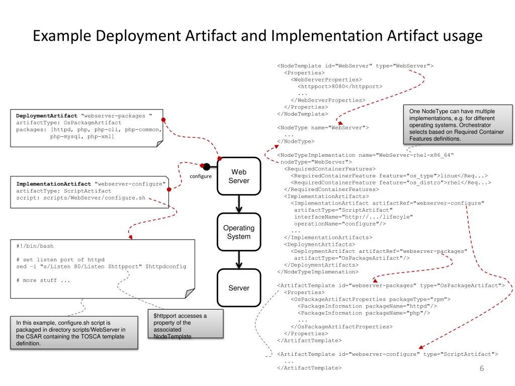Click the 'One NodeType can have multiple implementations' note
The height and width of the screenshot is (386, 515).
pyautogui.click(x=458, y=125)
